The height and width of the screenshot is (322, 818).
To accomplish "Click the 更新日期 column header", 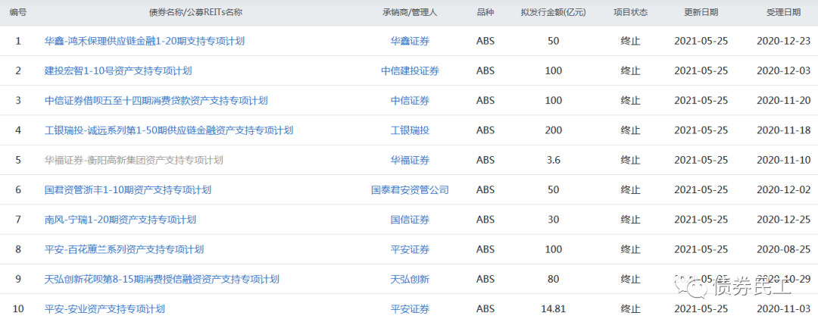I will click(701, 13).
